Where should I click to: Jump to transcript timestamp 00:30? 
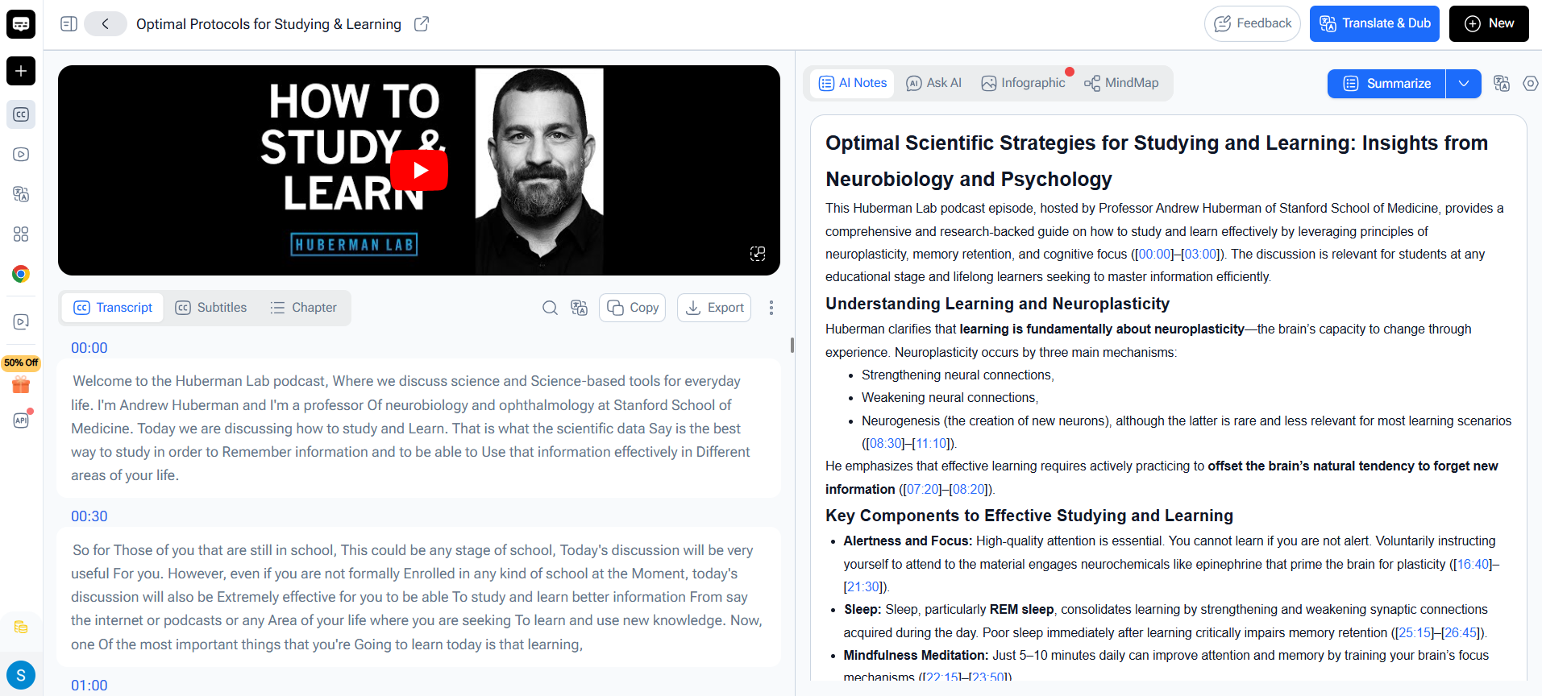[89, 516]
